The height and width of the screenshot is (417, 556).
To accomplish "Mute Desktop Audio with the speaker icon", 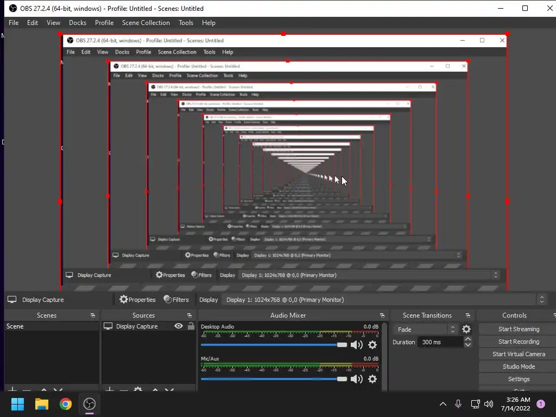I will coord(356,345).
